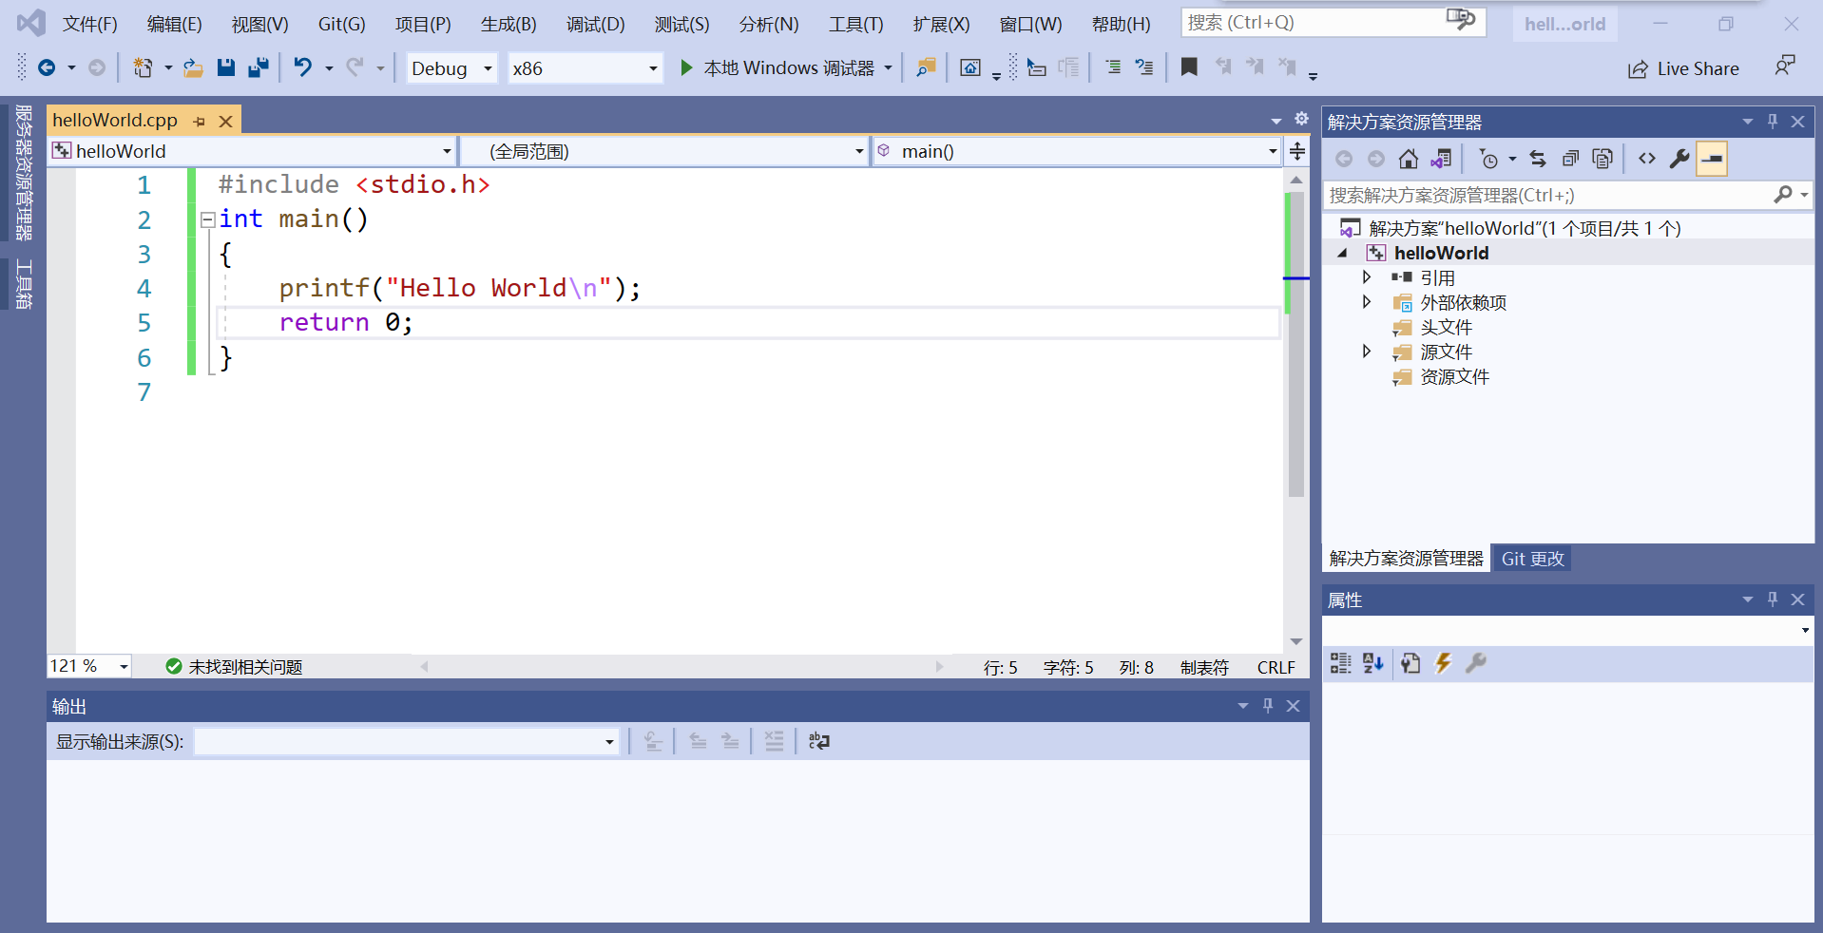Click the categorized view icon in Properties panel

pos(1340,663)
